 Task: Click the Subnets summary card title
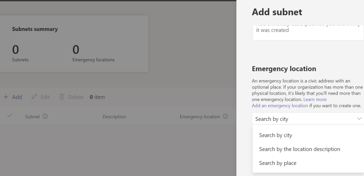point(35,29)
